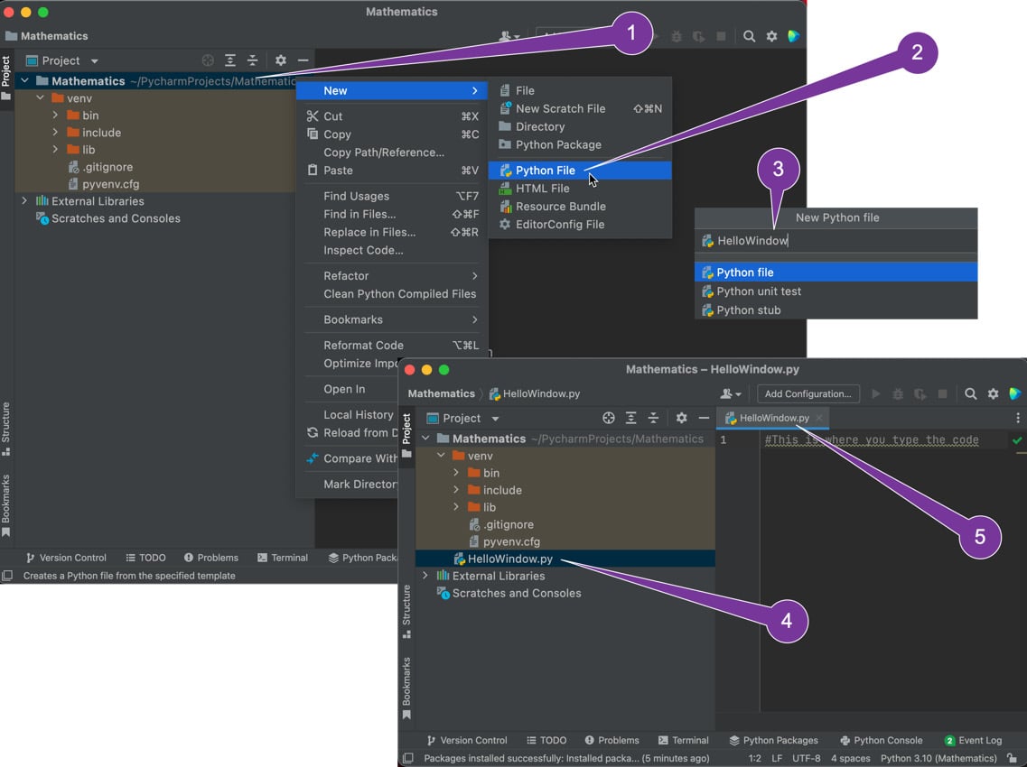The width and height of the screenshot is (1027, 767).
Task: Open Project panel gear options in back Mathematics window
Action: (280, 60)
